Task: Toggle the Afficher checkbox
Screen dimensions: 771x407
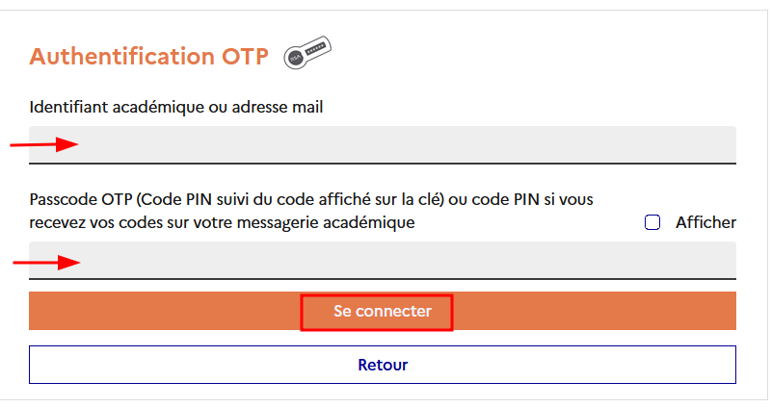Action: (652, 222)
